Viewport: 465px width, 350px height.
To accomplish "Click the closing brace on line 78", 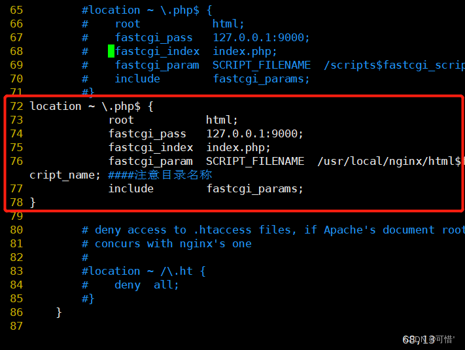I will [x=33, y=203].
